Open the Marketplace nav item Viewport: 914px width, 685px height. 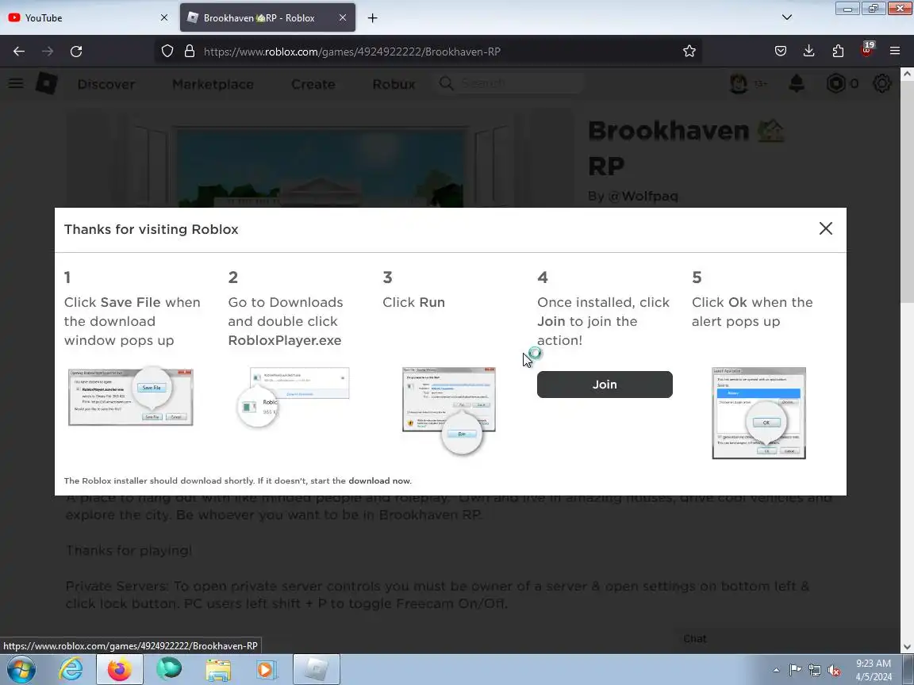(x=213, y=85)
